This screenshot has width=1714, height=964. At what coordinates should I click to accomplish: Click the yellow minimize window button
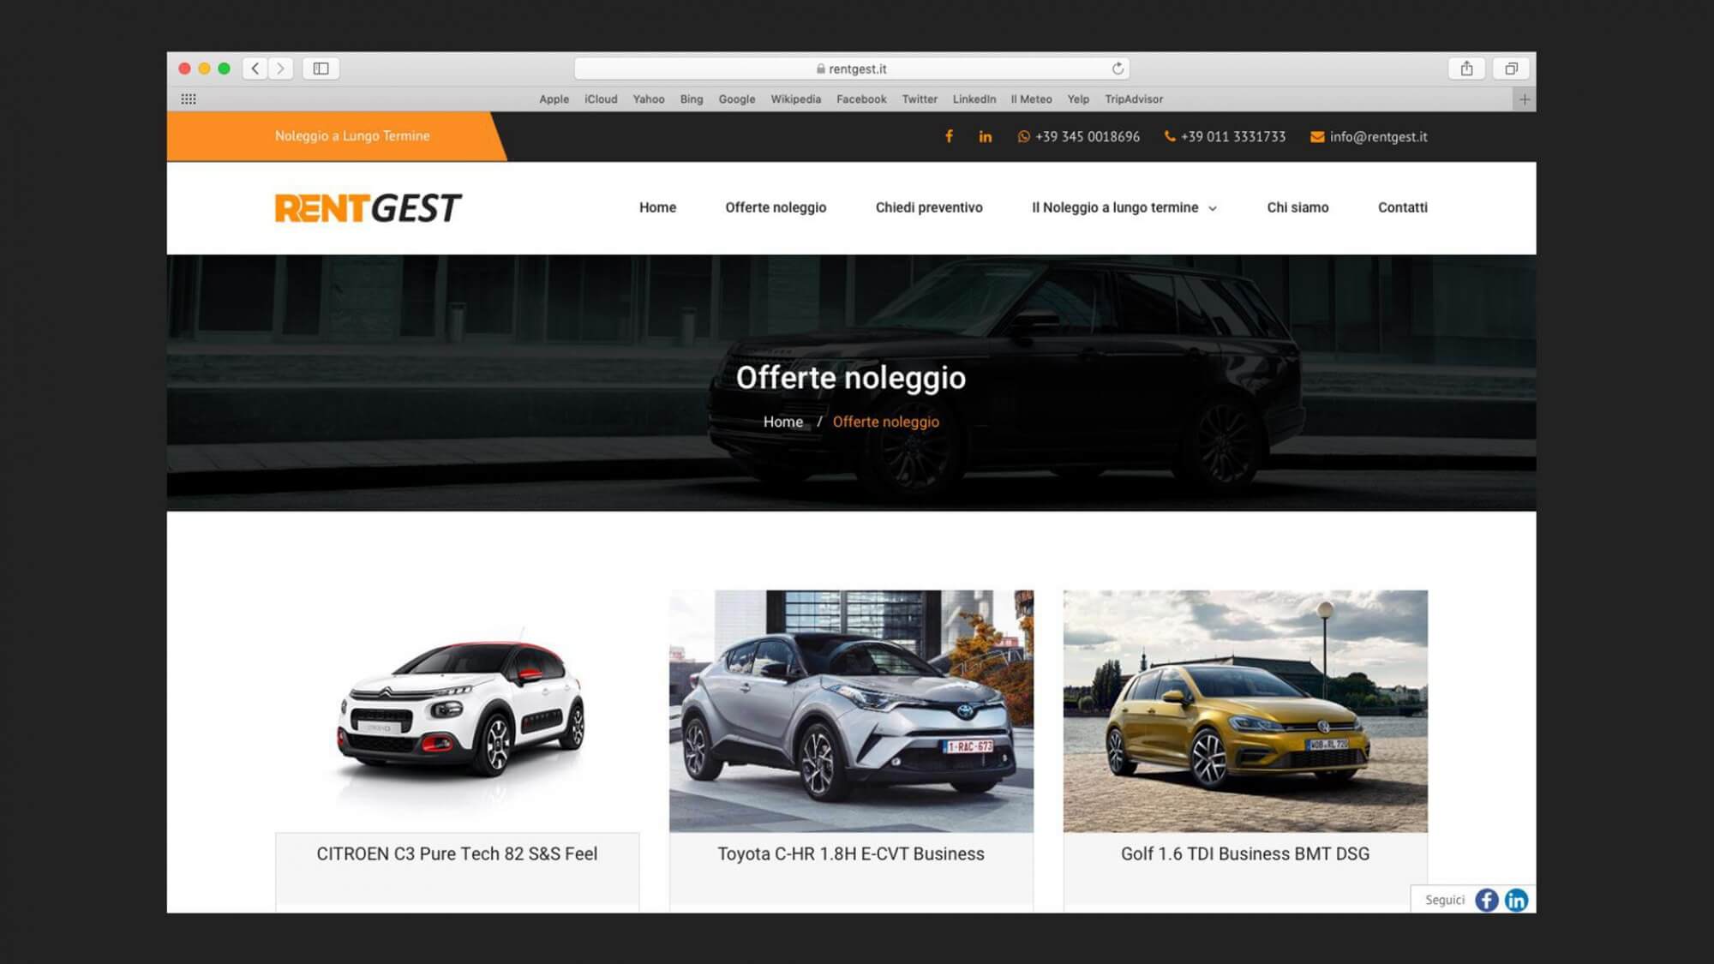pos(204,69)
